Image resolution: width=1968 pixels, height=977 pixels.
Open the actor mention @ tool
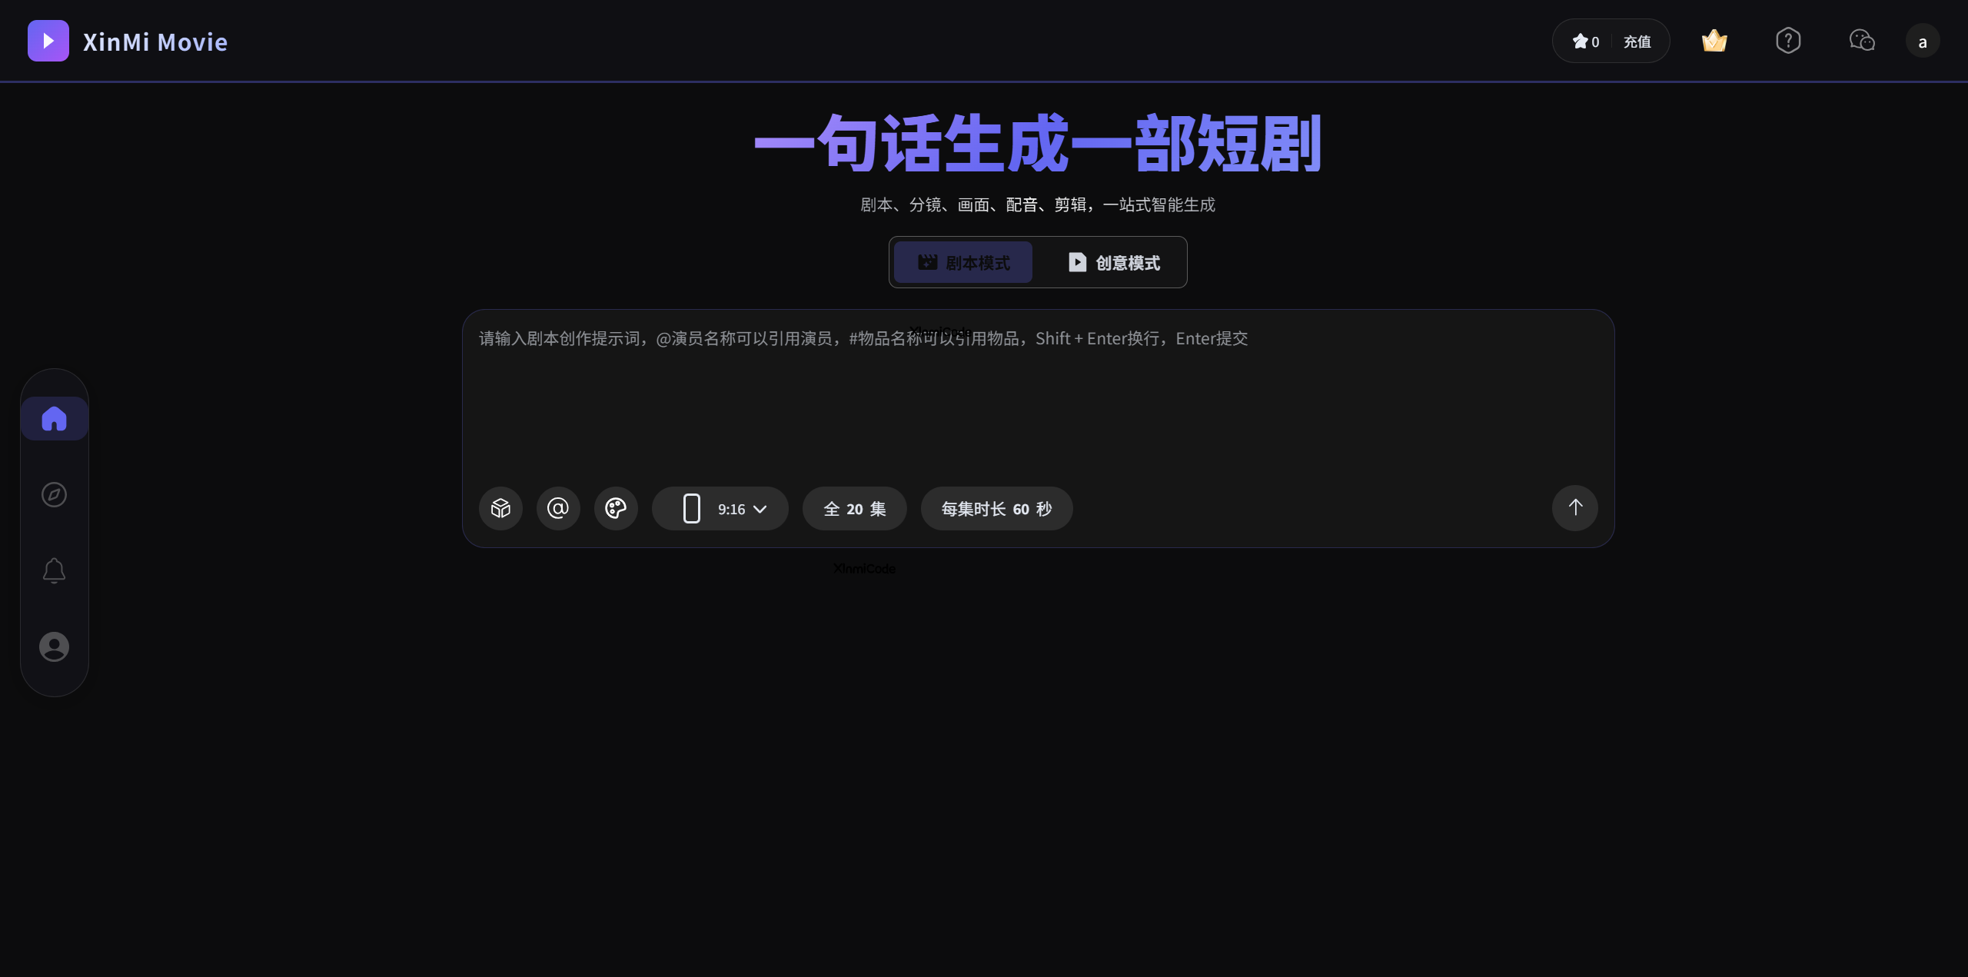point(557,508)
